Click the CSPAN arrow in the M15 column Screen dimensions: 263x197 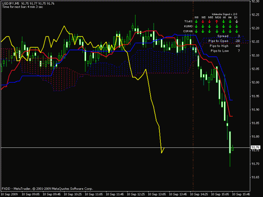pos(210,31)
